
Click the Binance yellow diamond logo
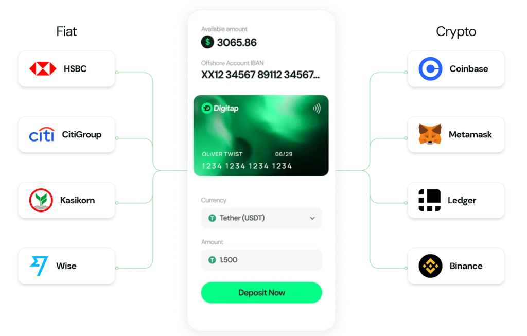coord(430,266)
